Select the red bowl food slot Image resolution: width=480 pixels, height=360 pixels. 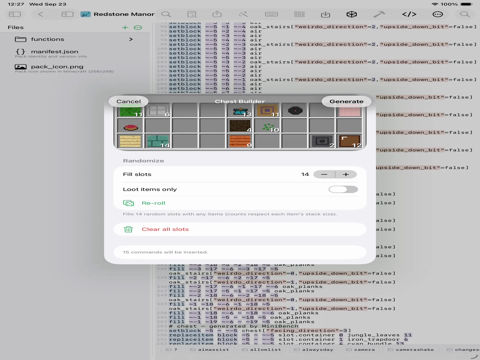click(x=130, y=126)
